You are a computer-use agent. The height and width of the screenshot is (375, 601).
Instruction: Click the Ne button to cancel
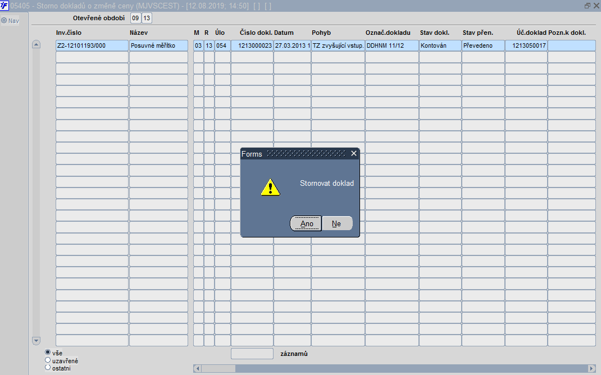pos(337,223)
